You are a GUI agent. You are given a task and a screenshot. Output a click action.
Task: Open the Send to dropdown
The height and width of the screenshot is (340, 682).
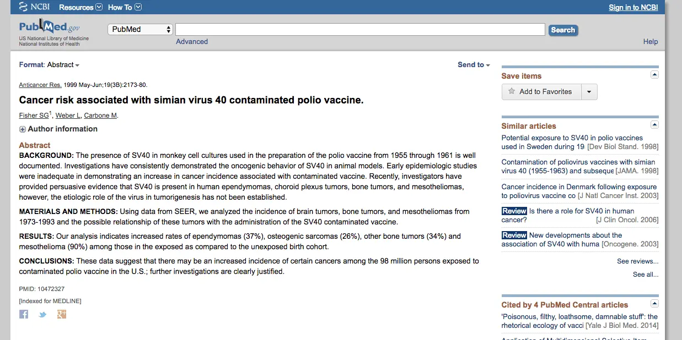474,65
